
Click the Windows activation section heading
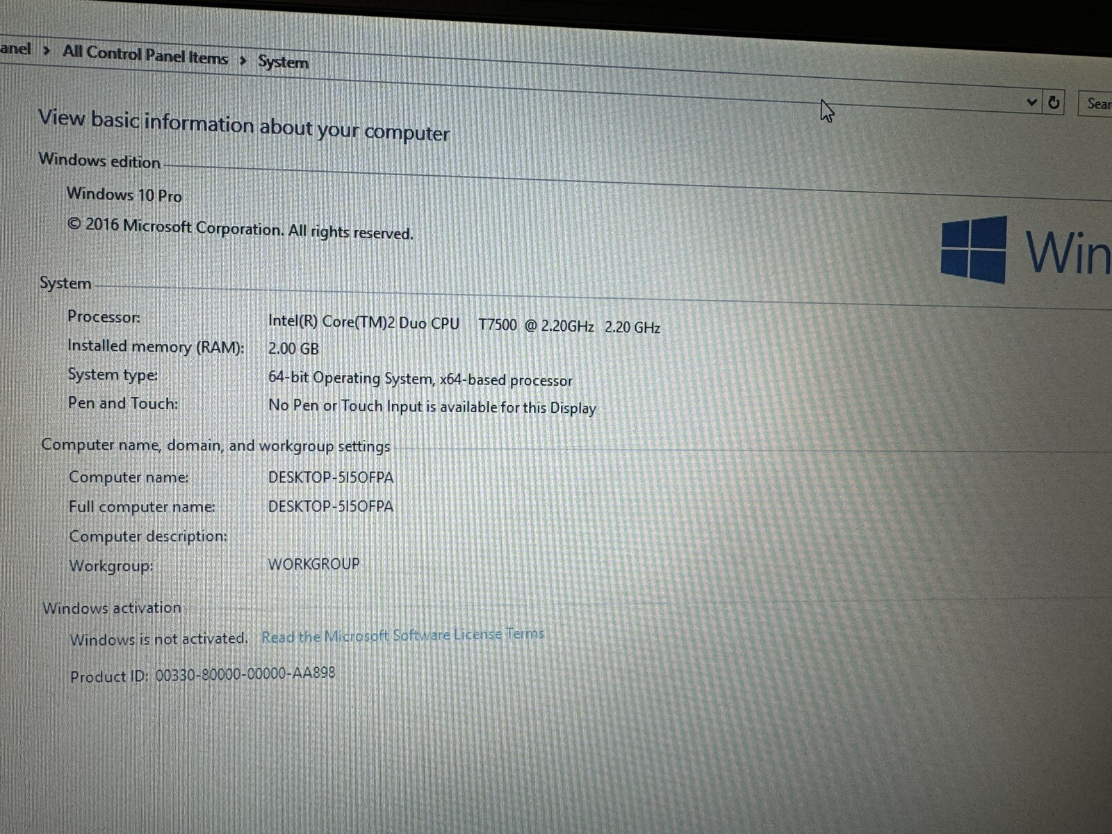[x=112, y=607]
